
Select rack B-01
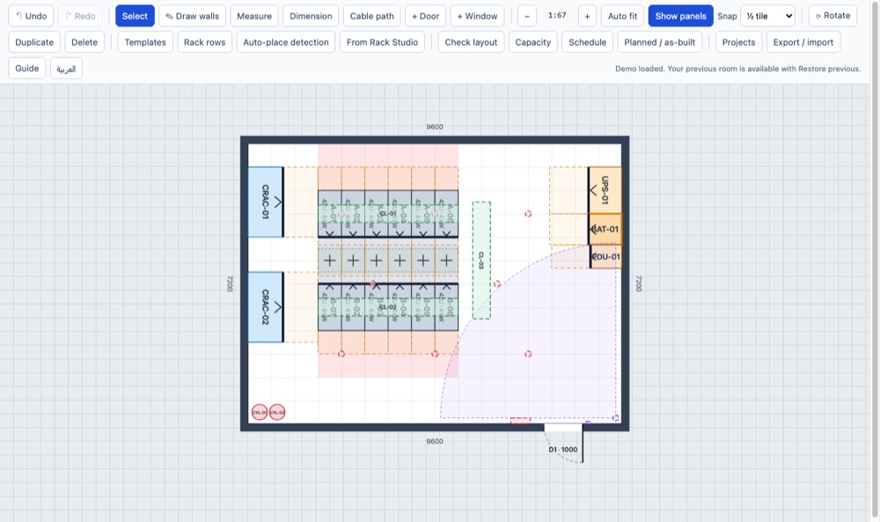point(329,307)
